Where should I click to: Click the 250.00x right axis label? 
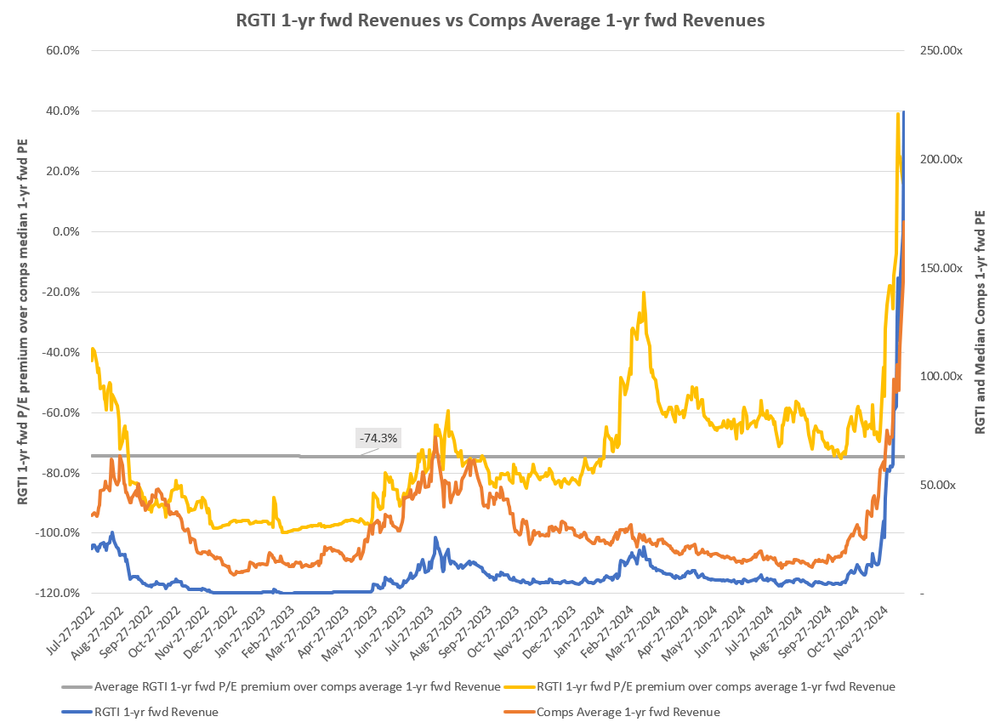941,50
